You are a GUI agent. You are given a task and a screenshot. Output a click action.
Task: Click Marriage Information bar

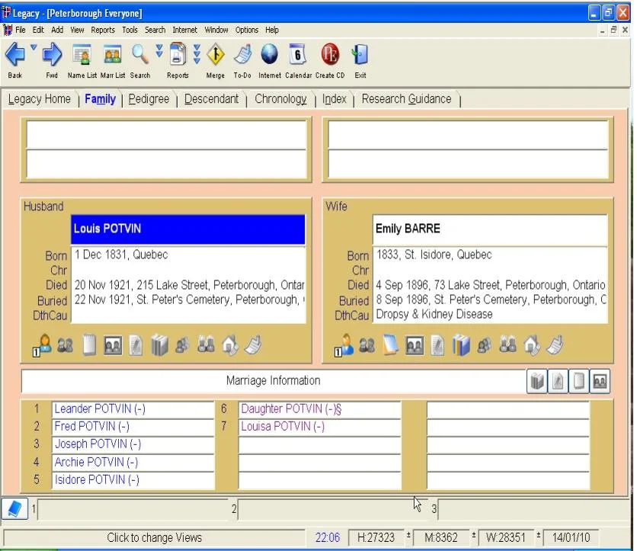click(273, 381)
